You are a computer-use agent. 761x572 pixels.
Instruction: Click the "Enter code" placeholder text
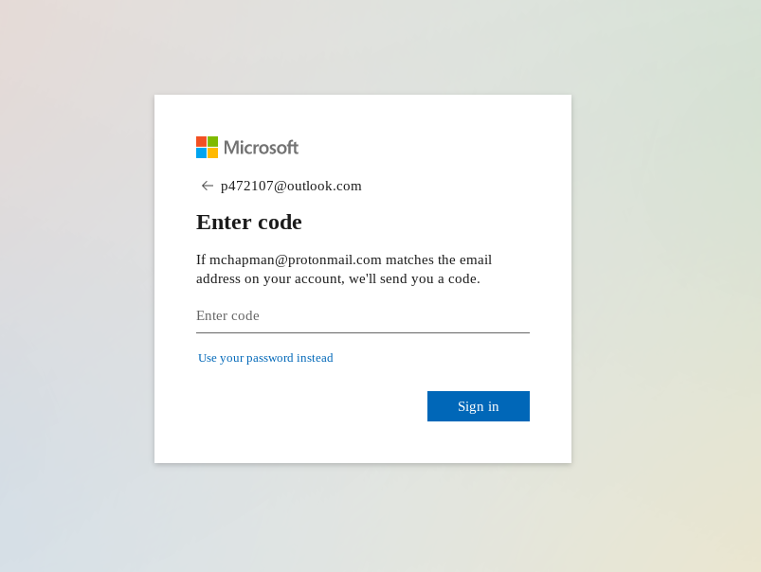227,316
